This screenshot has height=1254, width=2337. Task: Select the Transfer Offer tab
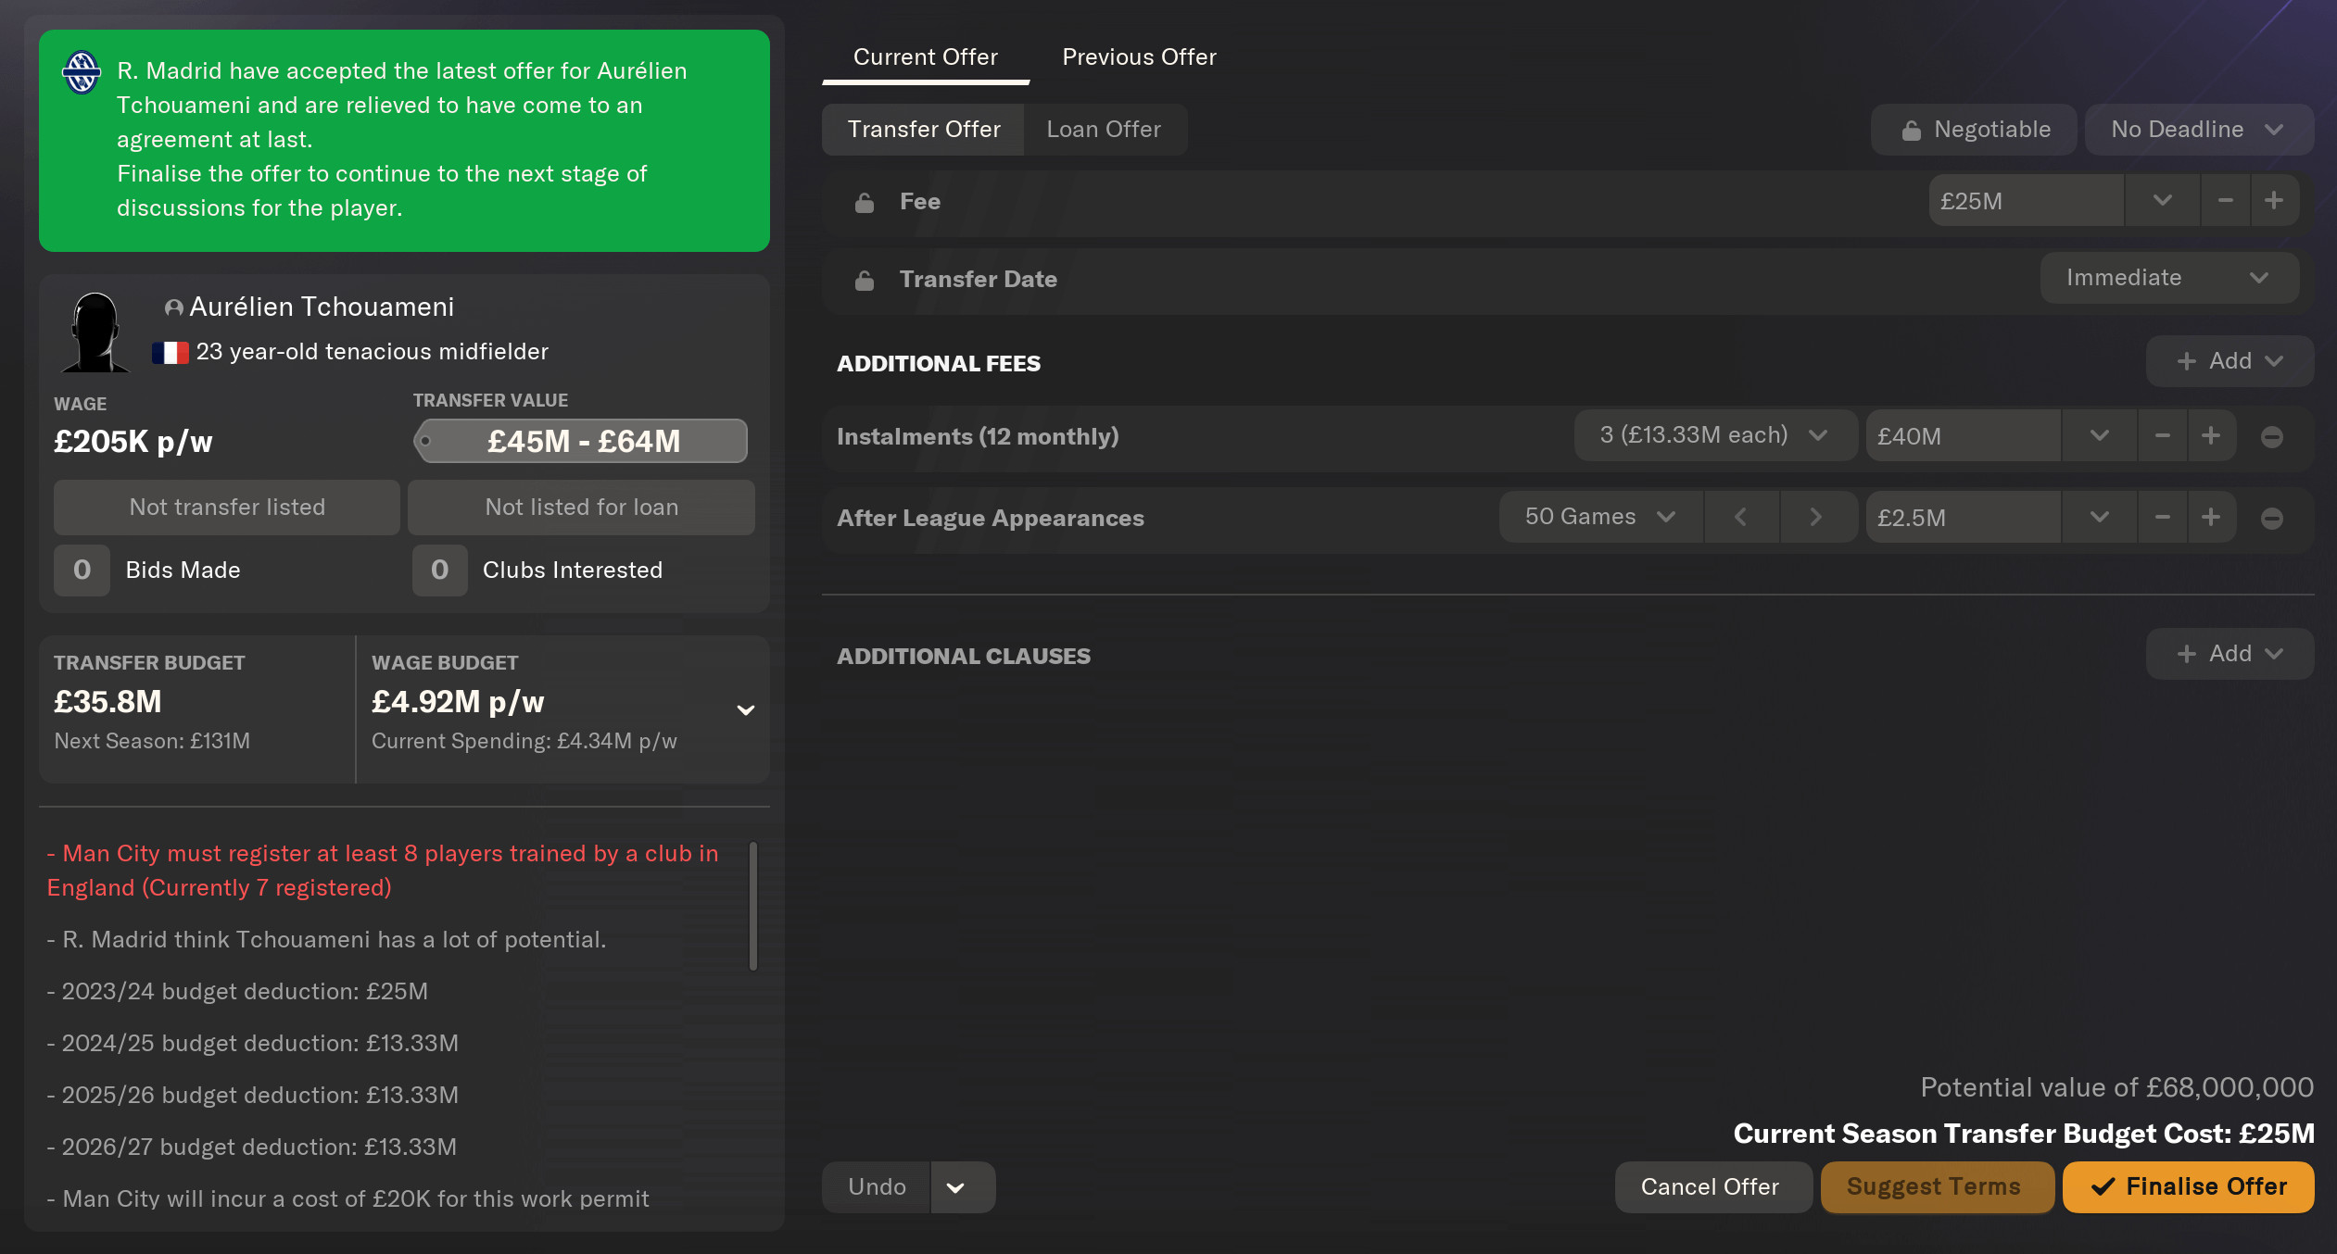coord(923,130)
